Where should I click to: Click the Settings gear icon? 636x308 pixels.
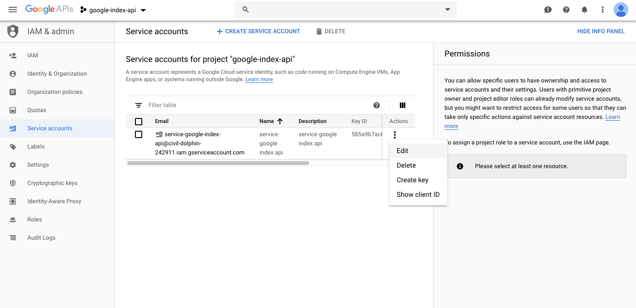tap(13, 165)
